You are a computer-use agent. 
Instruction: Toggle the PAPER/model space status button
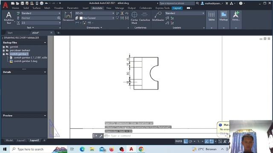point(179,142)
